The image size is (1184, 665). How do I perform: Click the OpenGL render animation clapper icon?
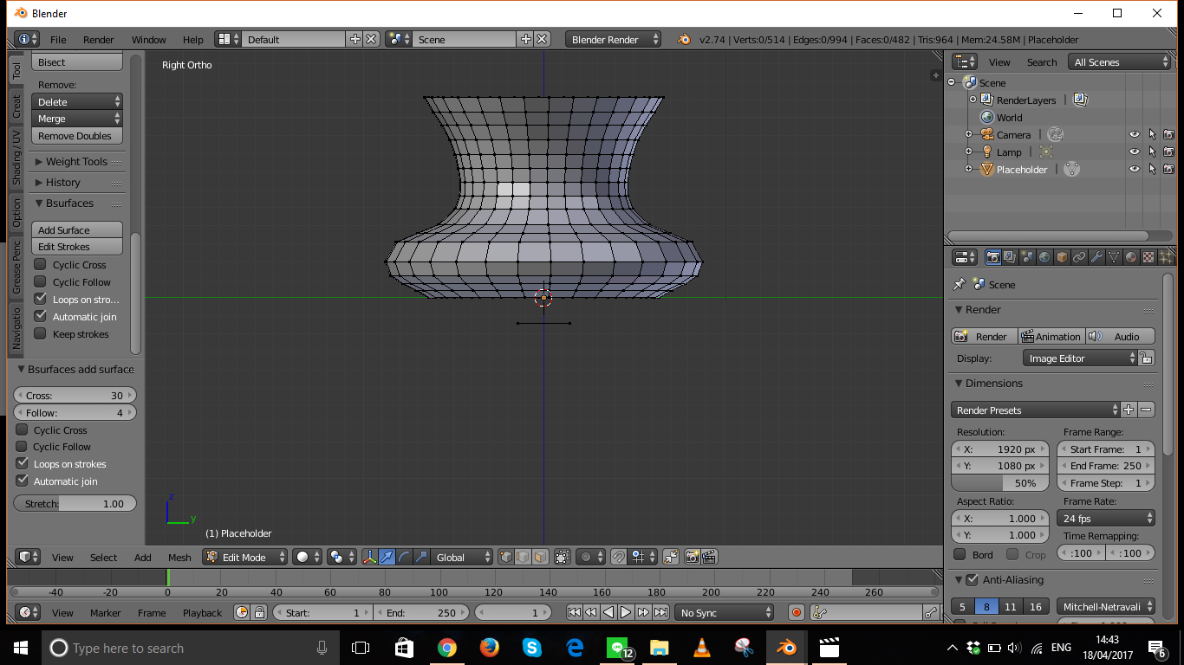pos(710,557)
